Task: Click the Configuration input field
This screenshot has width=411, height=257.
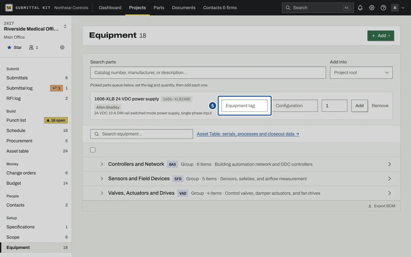Action: [295, 106]
